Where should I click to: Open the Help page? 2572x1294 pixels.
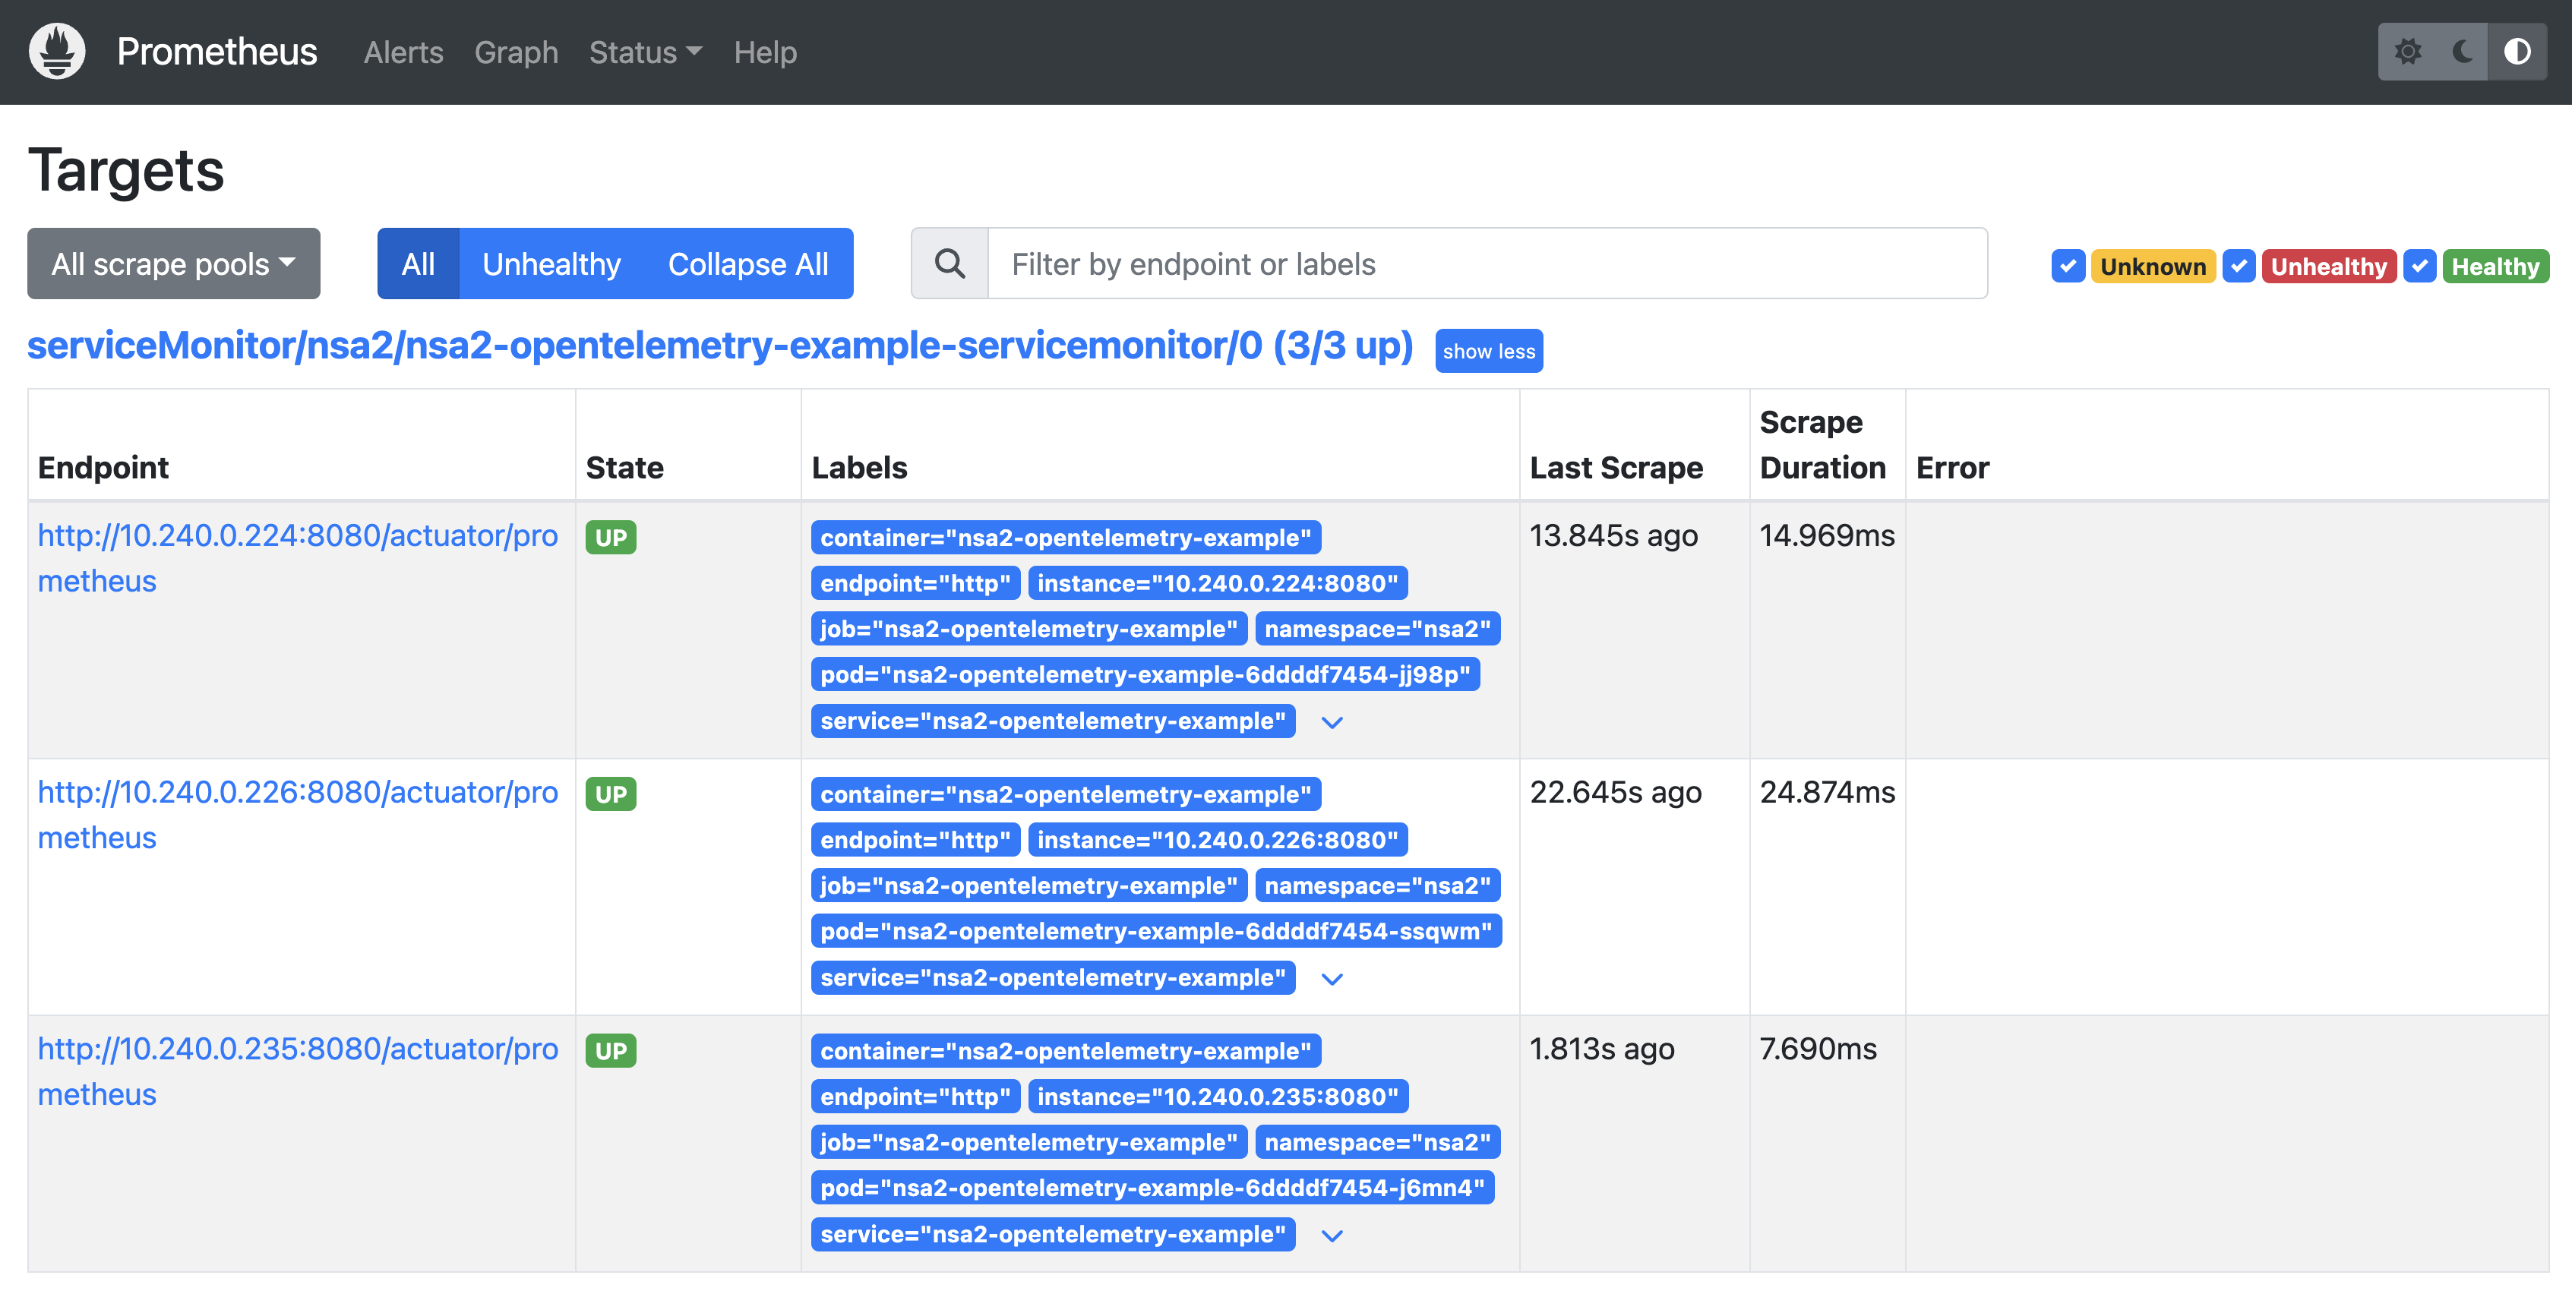click(765, 52)
